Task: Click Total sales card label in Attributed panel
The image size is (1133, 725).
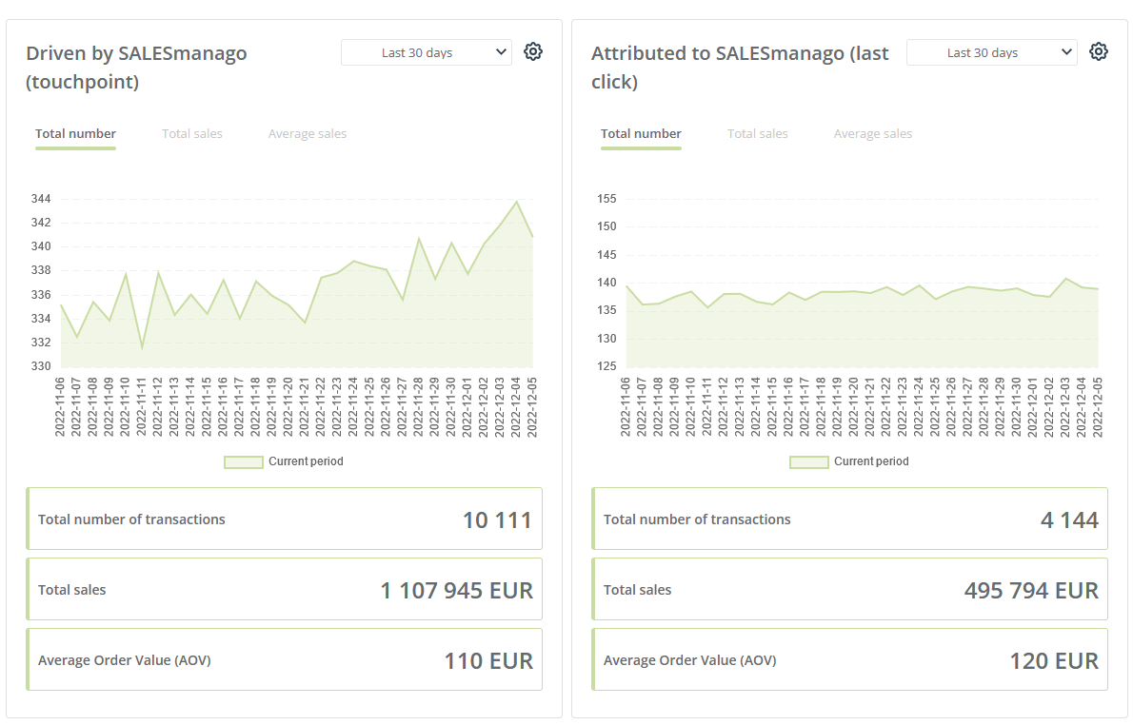Action: click(637, 590)
